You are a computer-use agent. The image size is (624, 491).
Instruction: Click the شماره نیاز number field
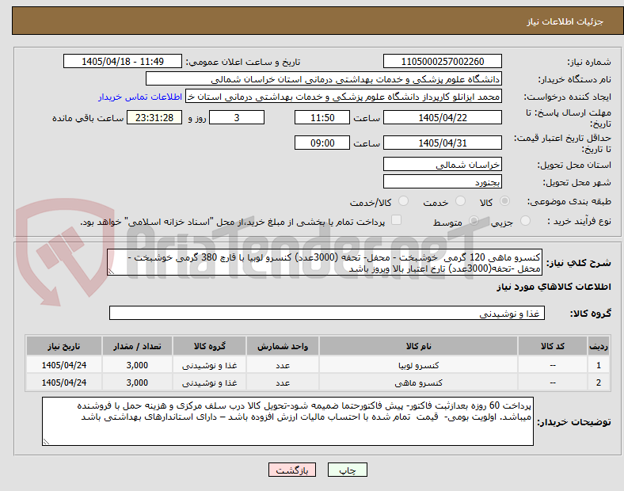coord(442,61)
